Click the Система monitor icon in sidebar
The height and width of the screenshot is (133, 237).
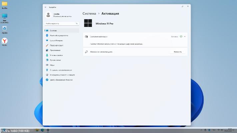pyautogui.click(x=47, y=31)
